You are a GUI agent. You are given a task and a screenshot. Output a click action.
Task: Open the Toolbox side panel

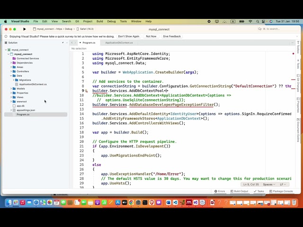[298, 47]
